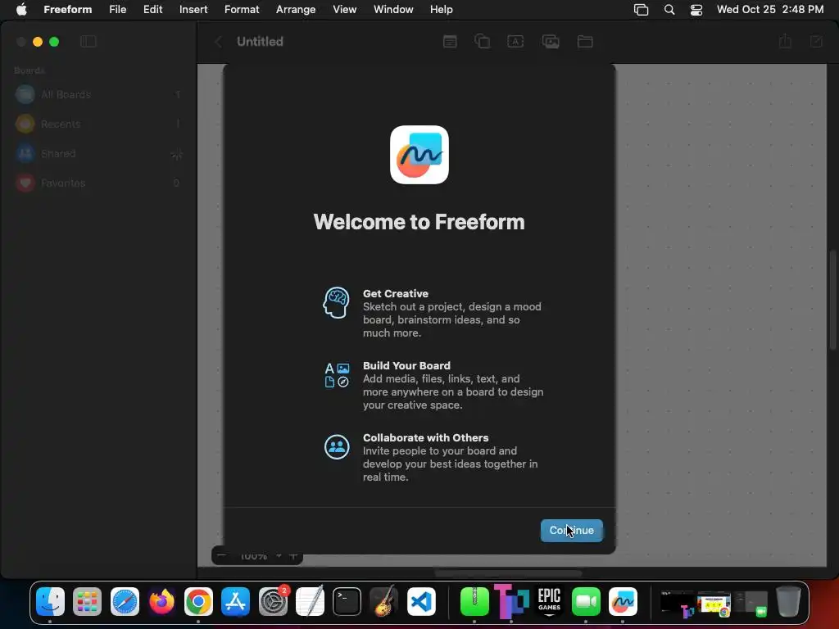The image size is (839, 629).
Task: Open Epic Games Launcher from the Dock
Action: 549,602
